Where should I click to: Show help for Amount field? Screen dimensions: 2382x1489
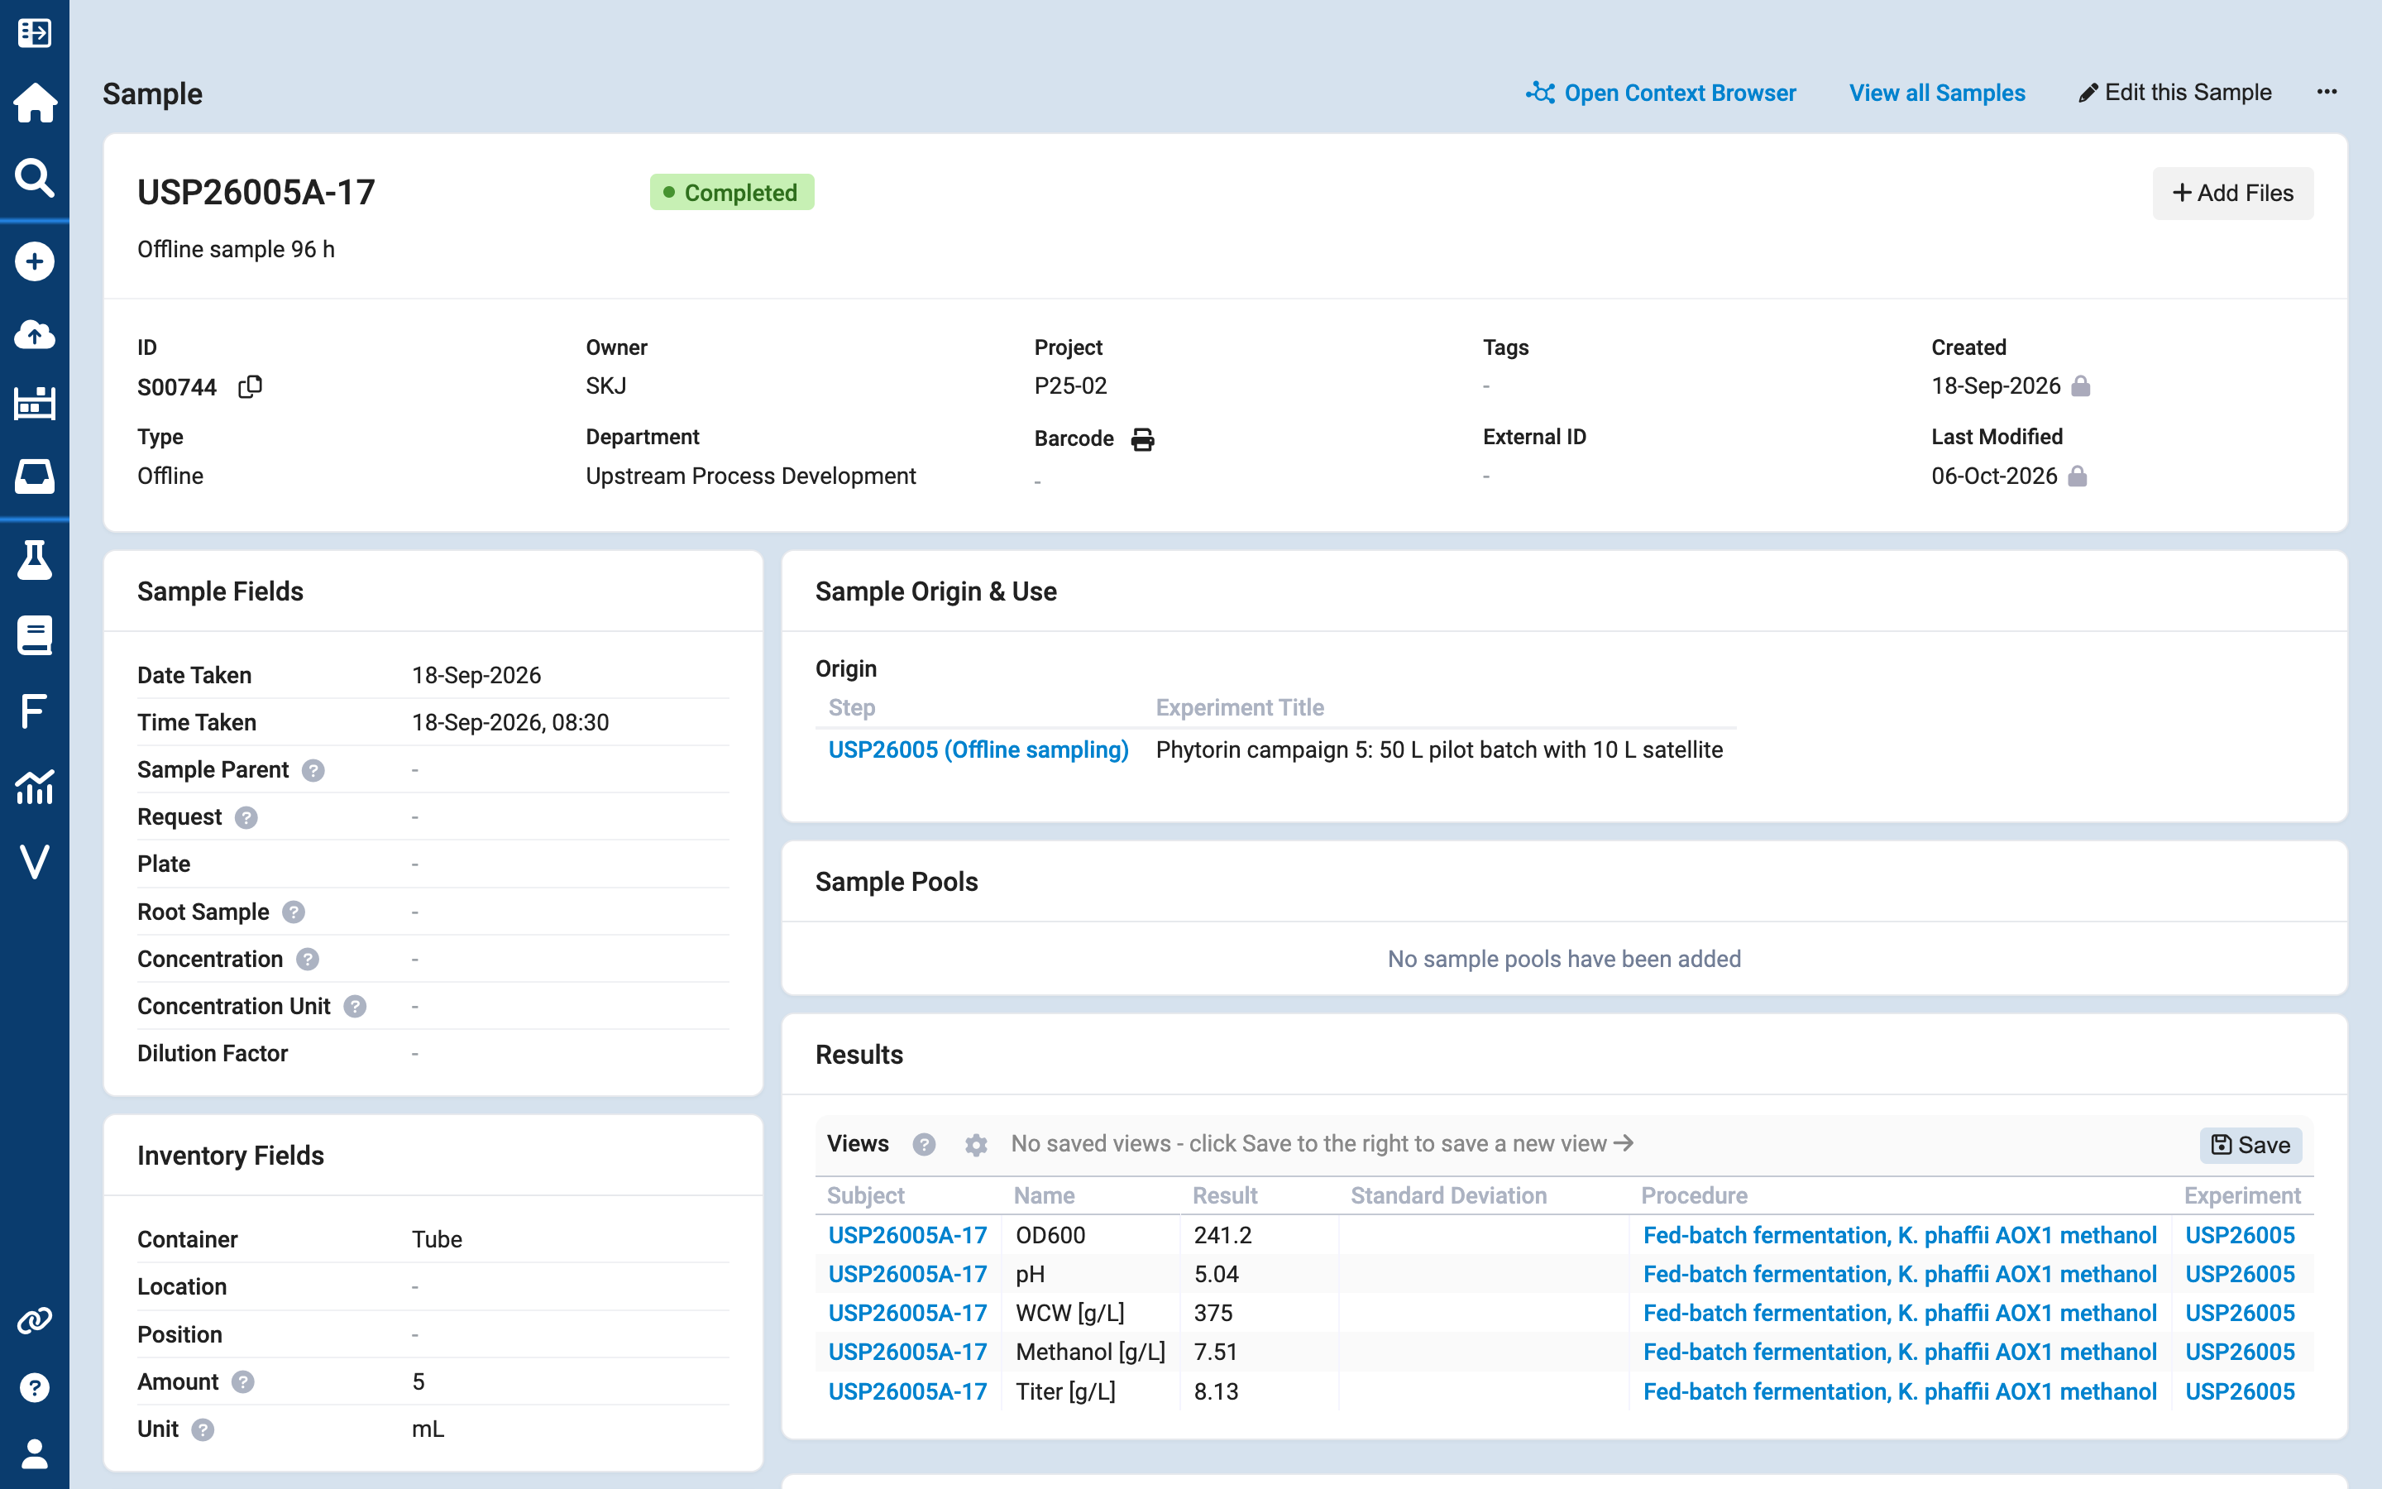tap(243, 1381)
